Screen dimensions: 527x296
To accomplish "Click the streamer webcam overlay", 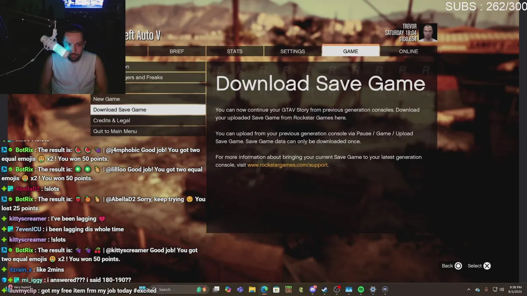I will [63, 47].
